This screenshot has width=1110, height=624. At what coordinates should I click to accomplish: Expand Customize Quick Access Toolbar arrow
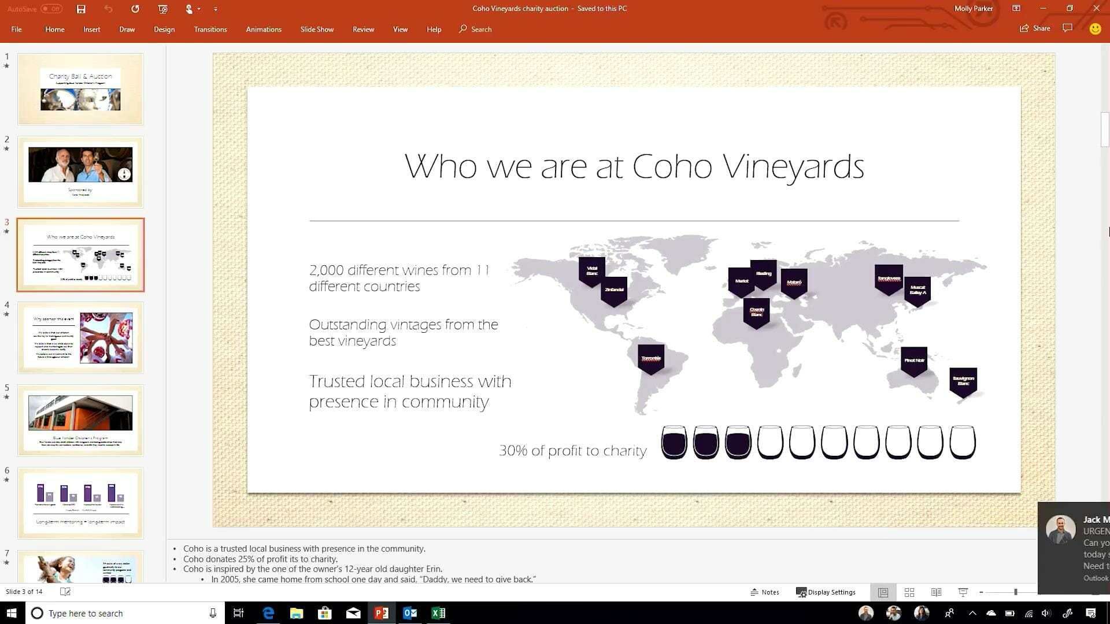coord(216,9)
